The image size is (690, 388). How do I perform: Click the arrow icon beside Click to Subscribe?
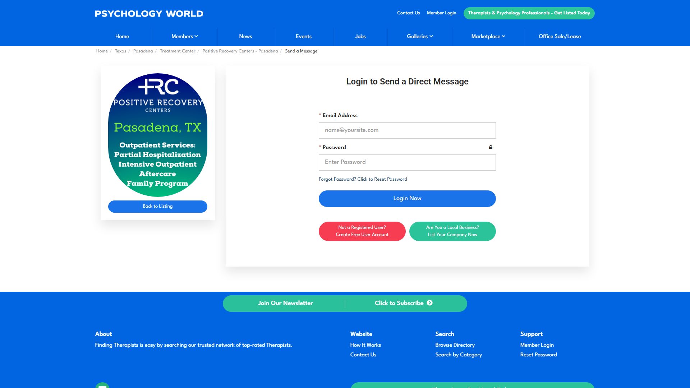(x=429, y=303)
